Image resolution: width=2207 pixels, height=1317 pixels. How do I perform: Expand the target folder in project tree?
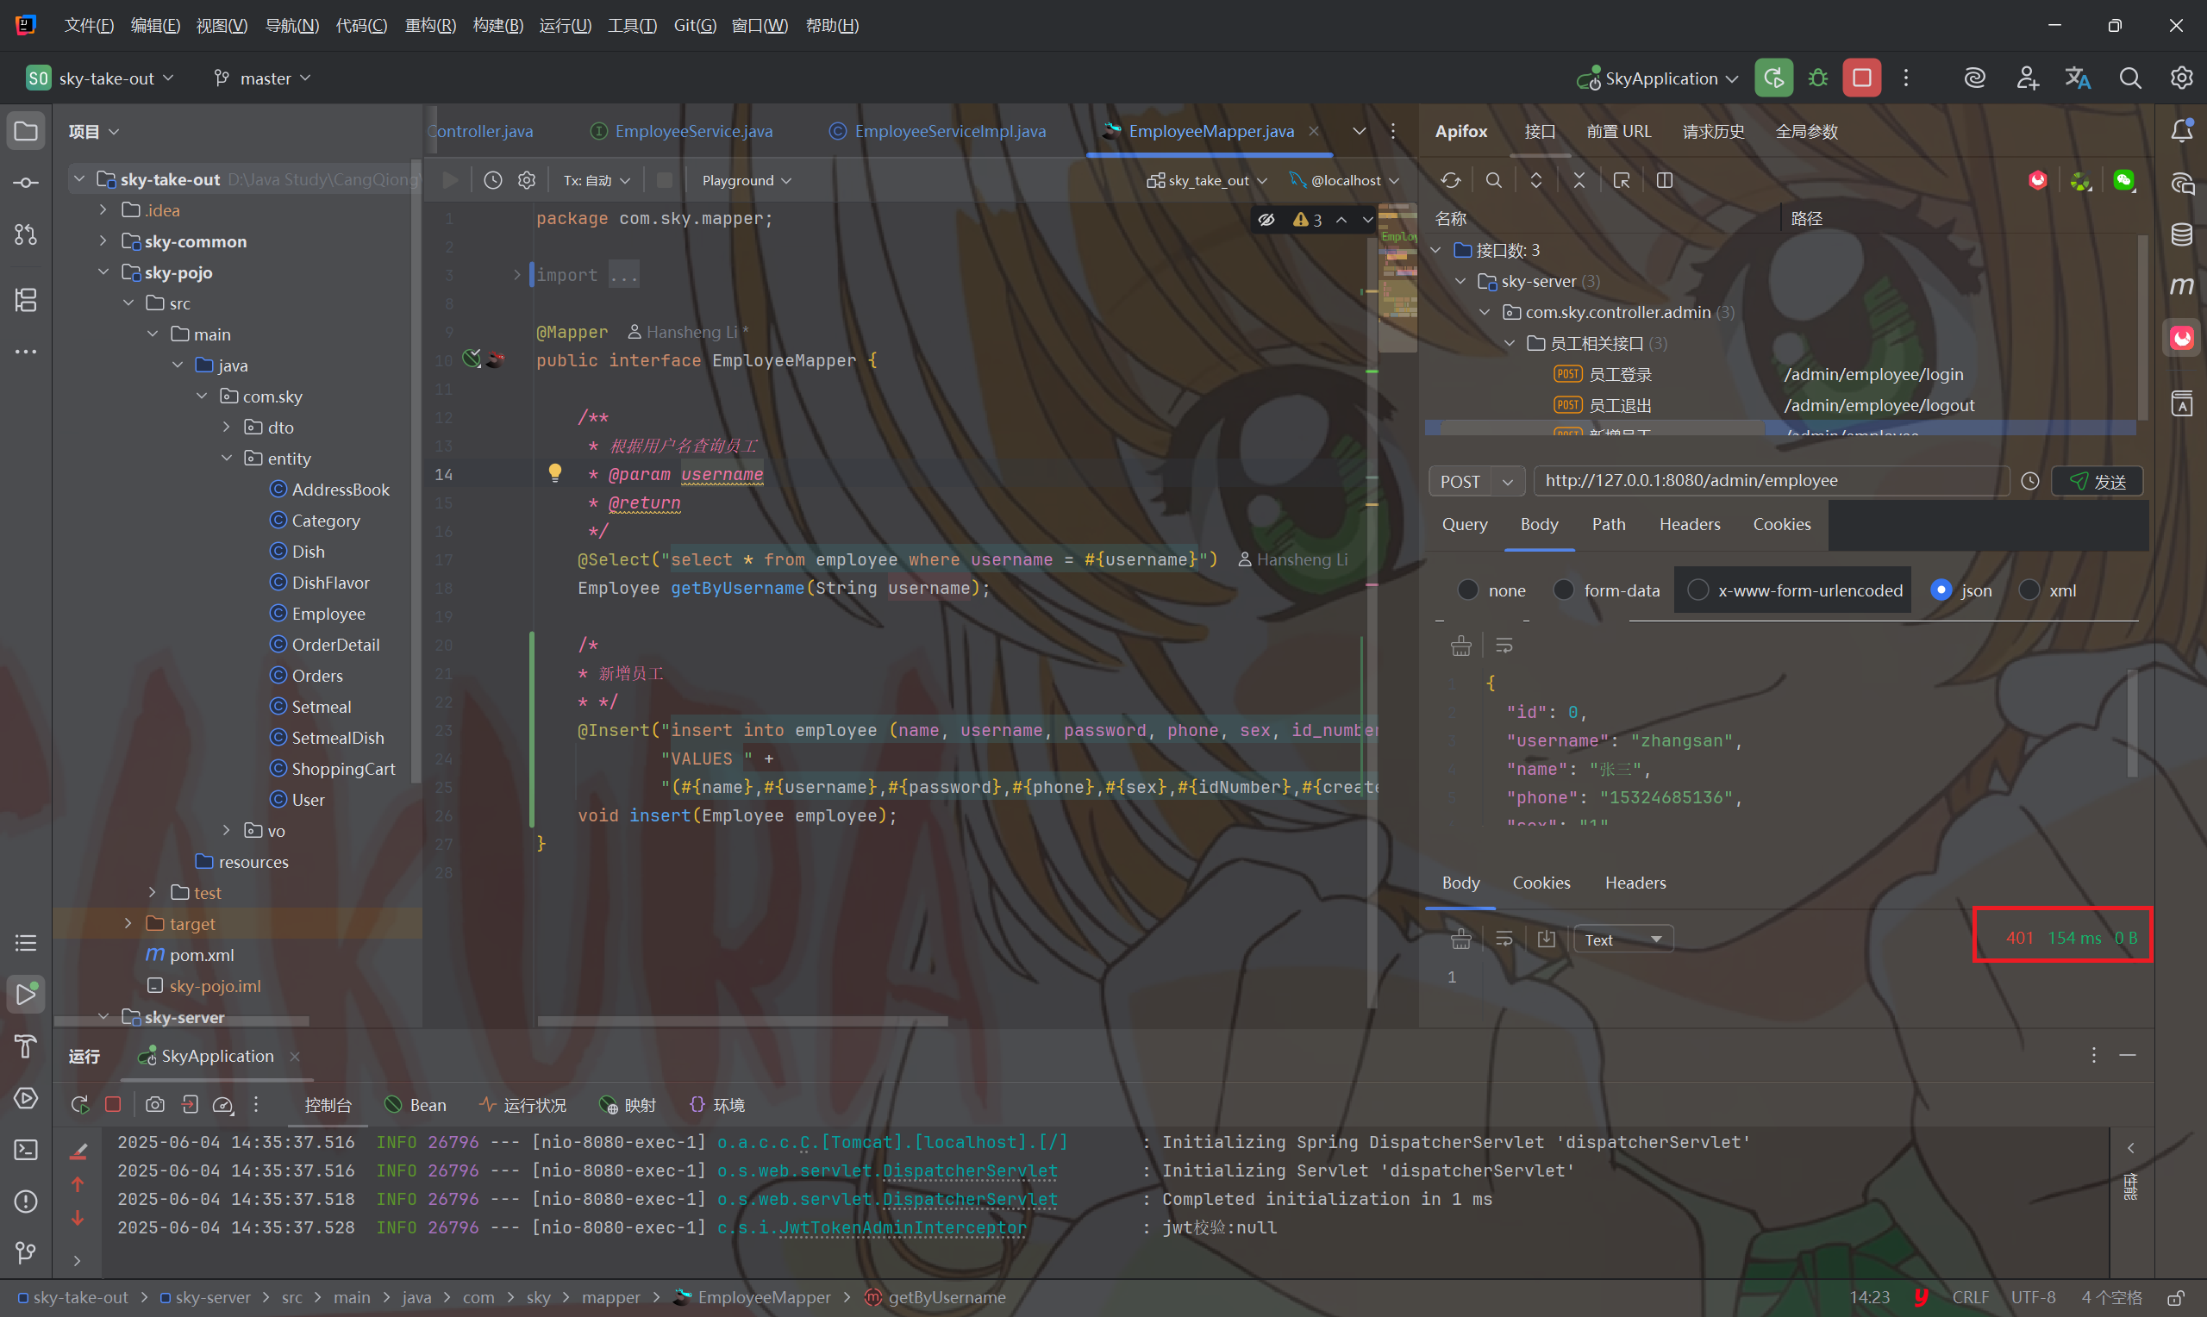[x=128, y=924]
